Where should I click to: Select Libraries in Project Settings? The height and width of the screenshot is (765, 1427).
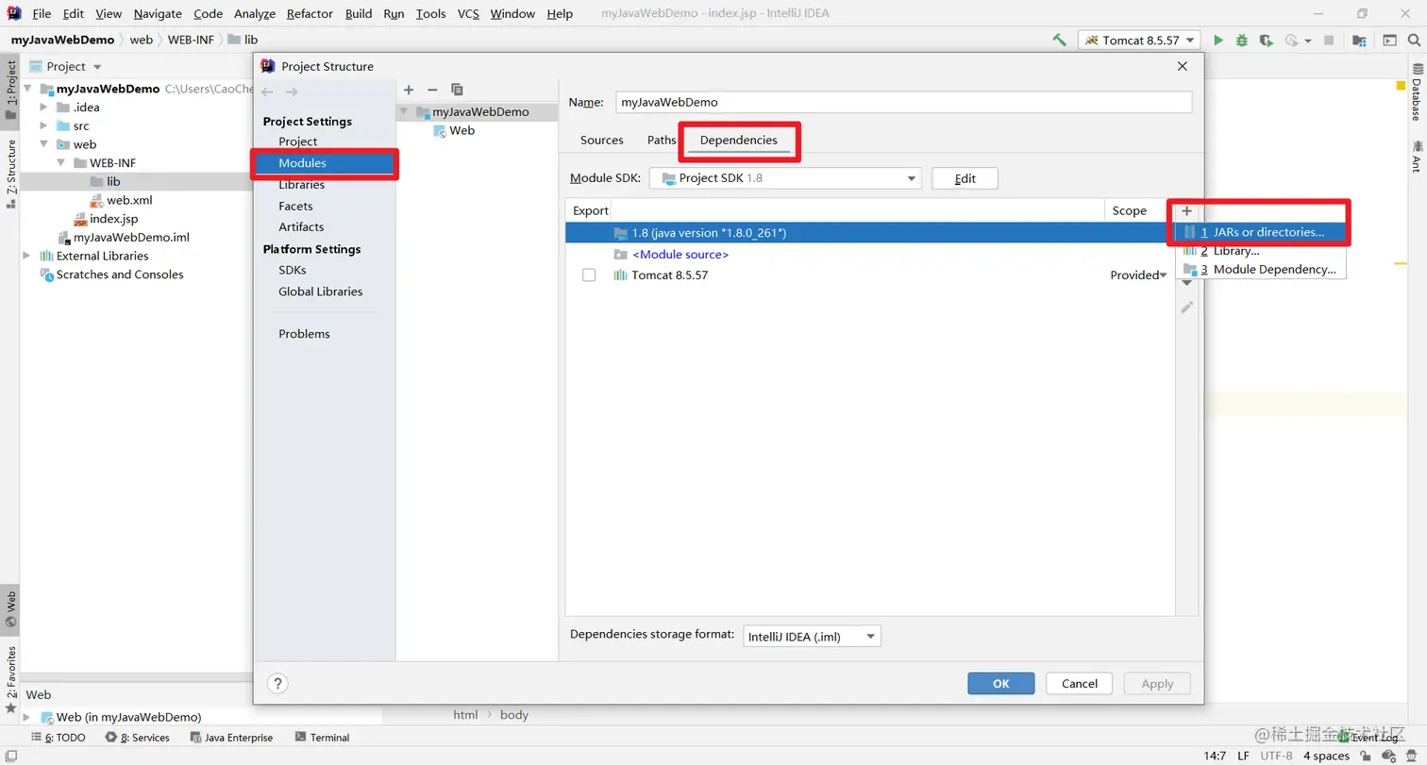pyautogui.click(x=301, y=185)
